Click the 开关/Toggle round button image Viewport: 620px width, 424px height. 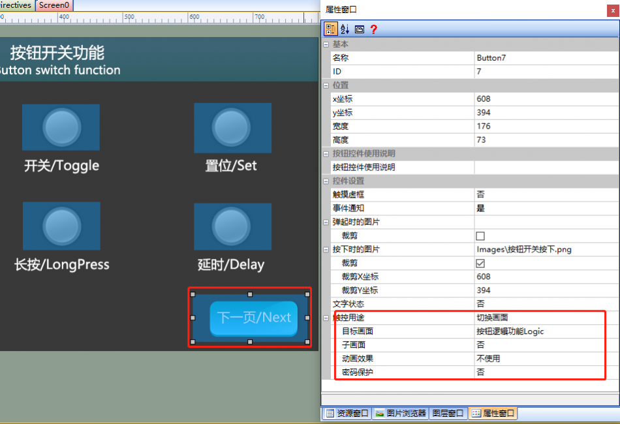(61, 127)
